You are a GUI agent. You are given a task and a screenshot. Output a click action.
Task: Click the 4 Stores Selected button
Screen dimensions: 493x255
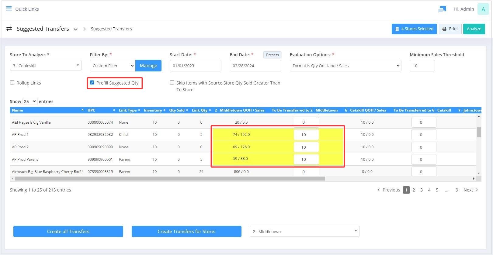tap(414, 29)
